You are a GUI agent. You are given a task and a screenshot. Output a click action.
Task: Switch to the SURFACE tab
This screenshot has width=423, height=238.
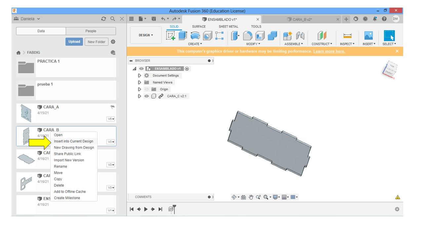point(199,26)
